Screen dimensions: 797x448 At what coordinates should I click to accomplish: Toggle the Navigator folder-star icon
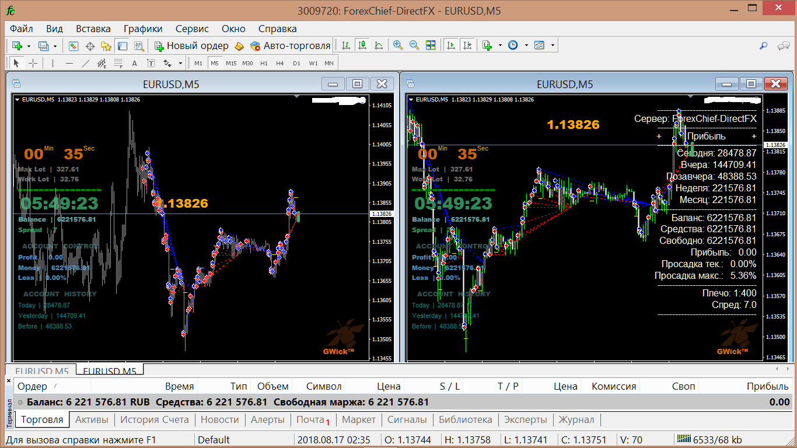tap(106, 45)
